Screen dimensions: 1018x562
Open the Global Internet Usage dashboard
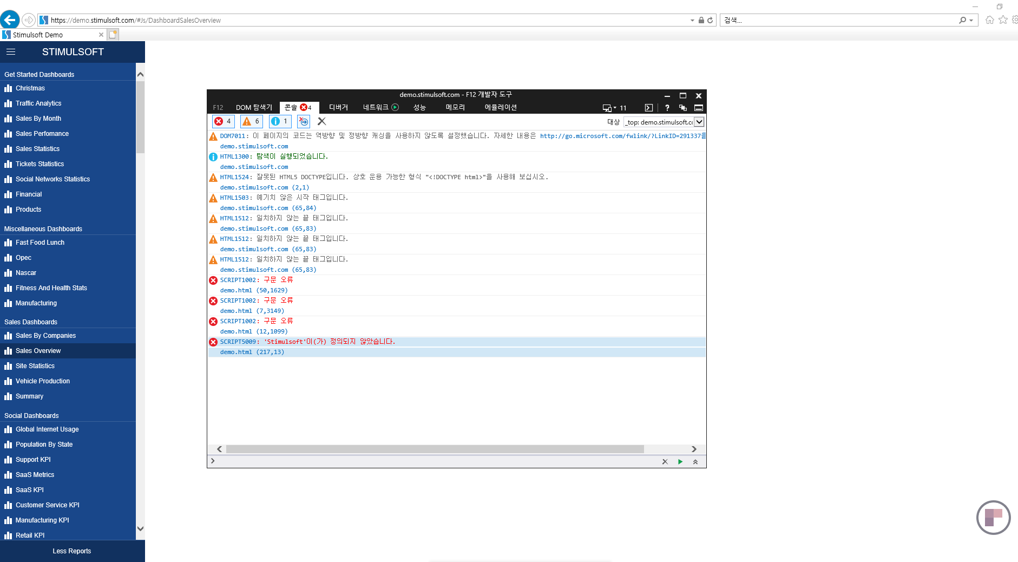pos(68,429)
